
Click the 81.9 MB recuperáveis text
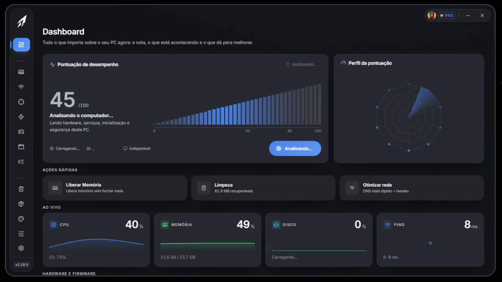coord(234,191)
